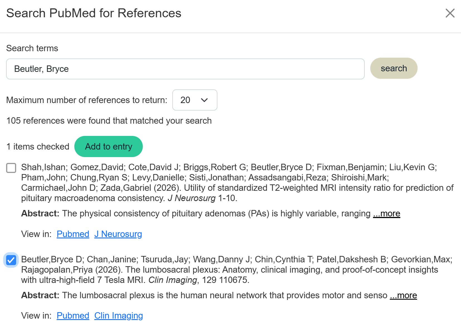Expand the pituitary adenomas abstract with ...more

point(386,214)
